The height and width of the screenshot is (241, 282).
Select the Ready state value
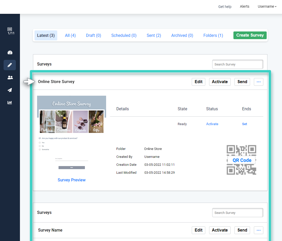tap(182, 124)
